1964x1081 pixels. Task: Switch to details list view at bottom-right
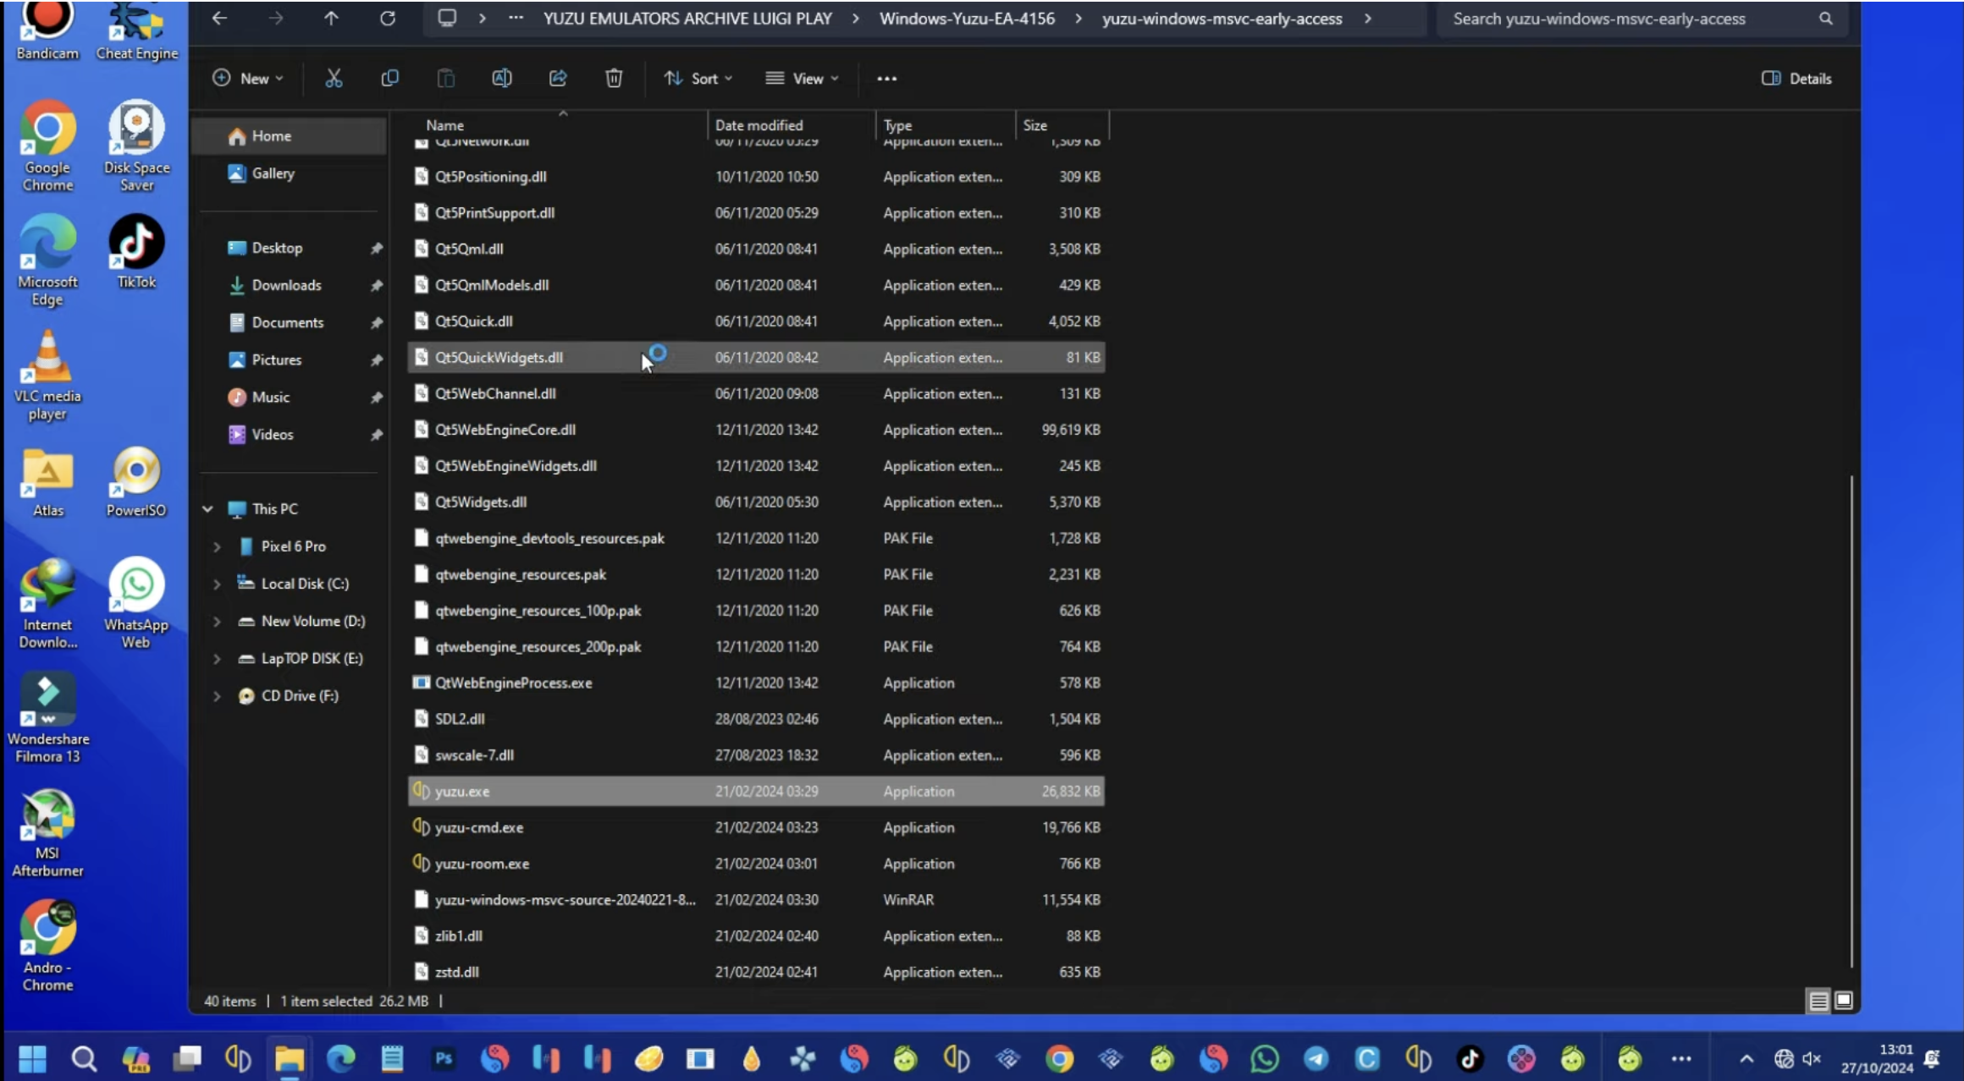(1818, 1001)
